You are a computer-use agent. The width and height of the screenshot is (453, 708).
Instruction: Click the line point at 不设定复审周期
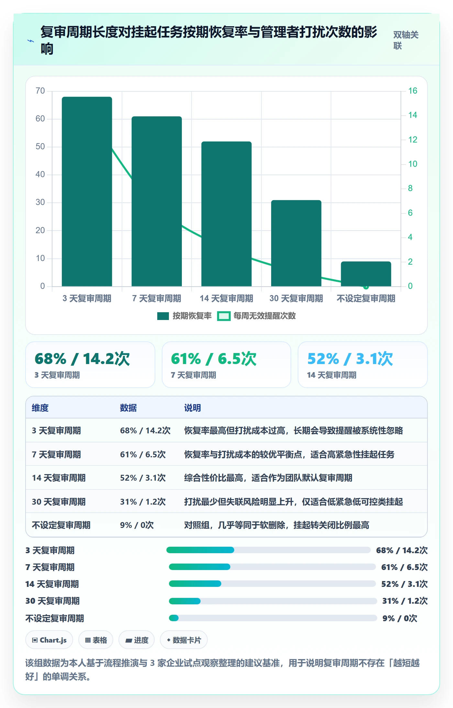pyautogui.click(x=366, y=287)
